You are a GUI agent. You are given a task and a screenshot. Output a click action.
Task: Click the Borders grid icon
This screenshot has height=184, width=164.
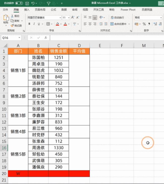click(48, 24)
